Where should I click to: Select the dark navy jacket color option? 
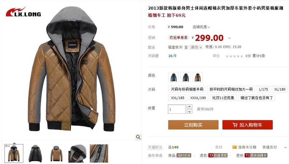pos(186,77)
